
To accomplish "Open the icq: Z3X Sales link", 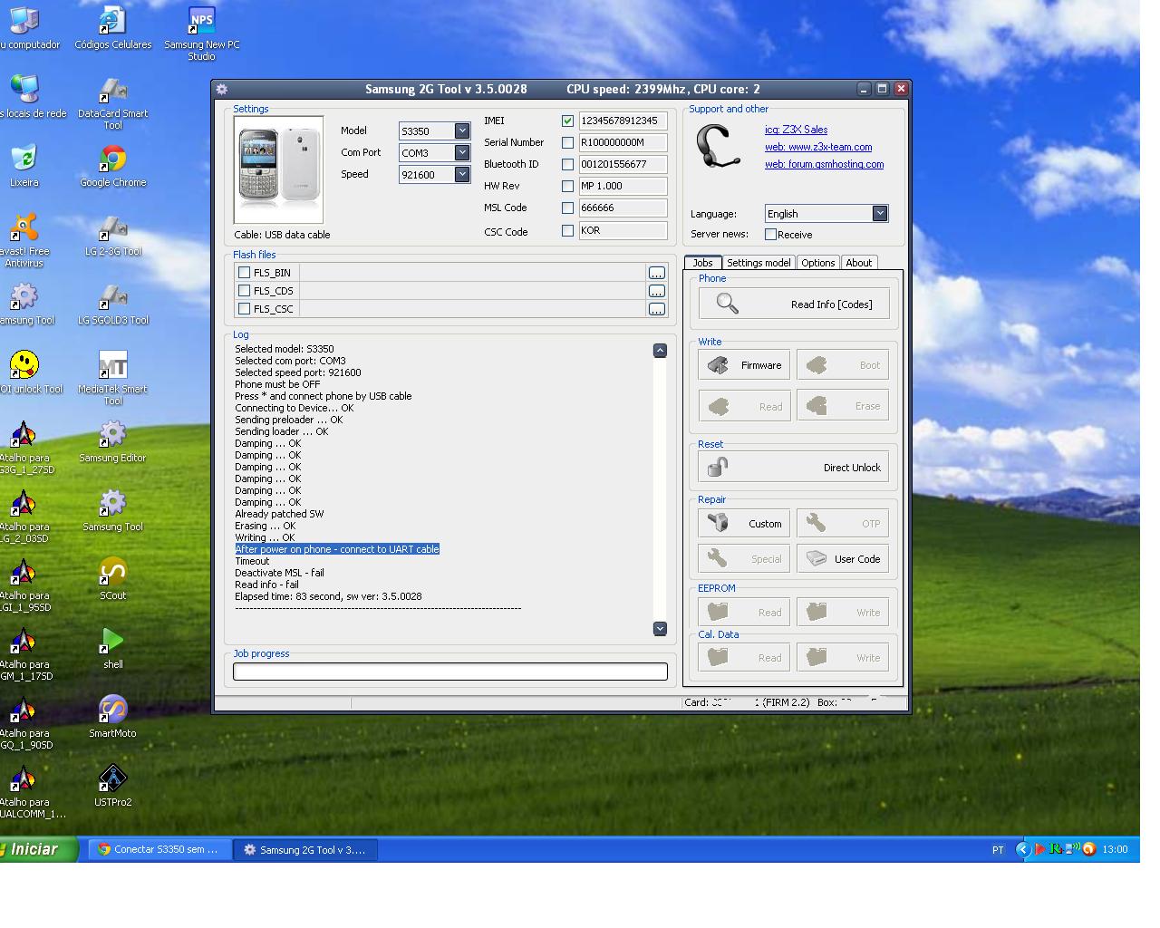I will click(x=796, y=130).
